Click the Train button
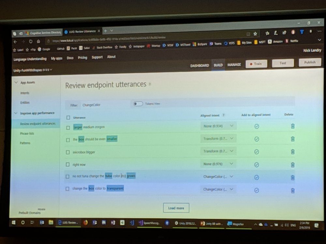Viewport: 326px width, 244px height. pos(256,64)
